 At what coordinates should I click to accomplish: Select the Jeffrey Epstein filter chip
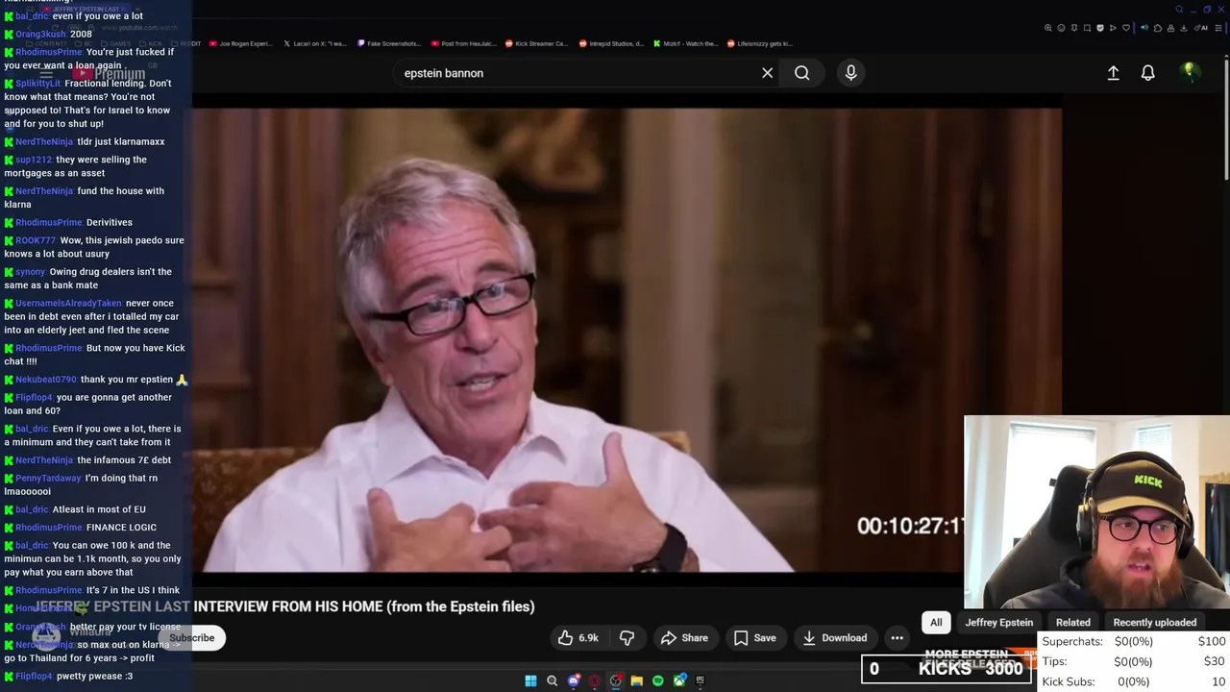coord(998,622)
